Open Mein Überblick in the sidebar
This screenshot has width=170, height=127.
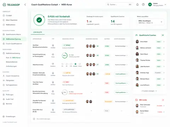(x=10, y=20)
